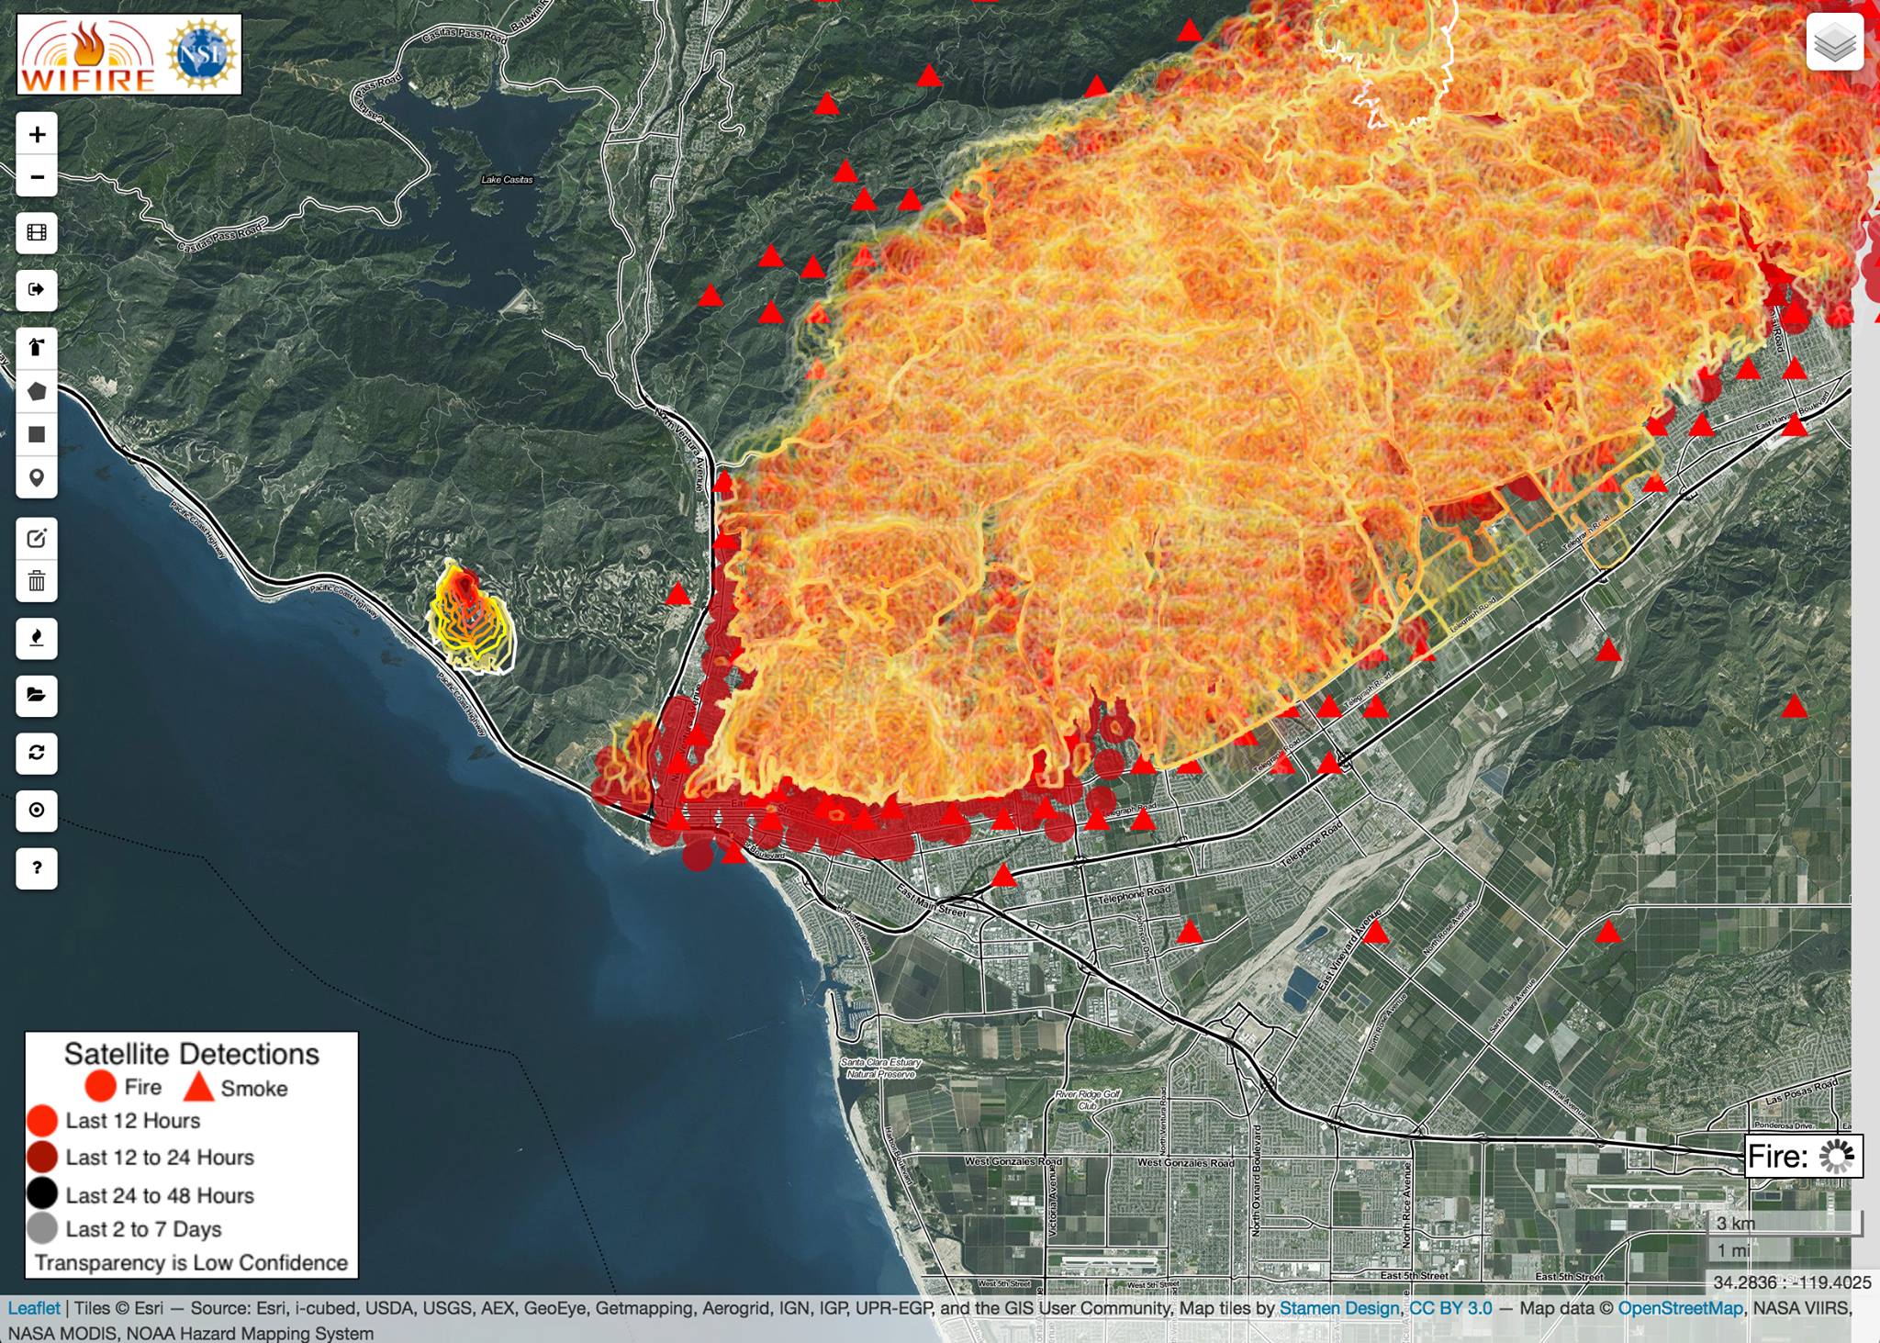Open help with the question mark button
1880x1343 pixels.
[x=37, y=867]
